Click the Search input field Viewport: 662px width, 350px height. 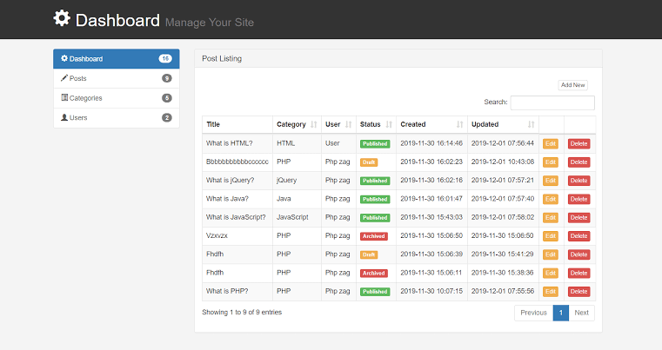pos(552,102)
